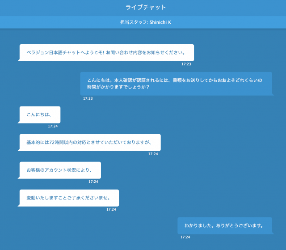Select the user's 本人確認 question bubble
The height and width of the screenshot is (250, 286).
176,84
